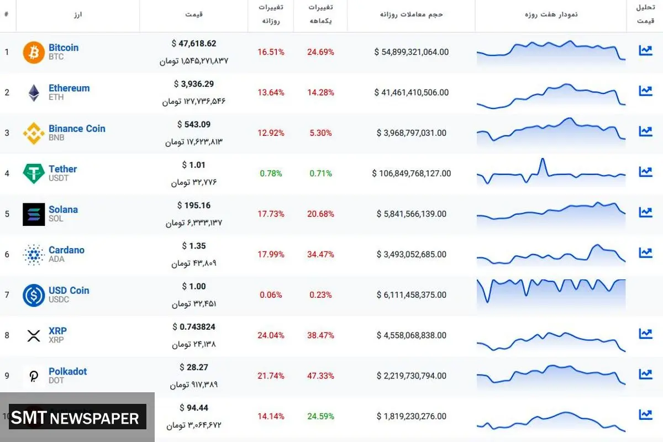
Task: Select Solana price $ 195.16
Action: (194, 206)
